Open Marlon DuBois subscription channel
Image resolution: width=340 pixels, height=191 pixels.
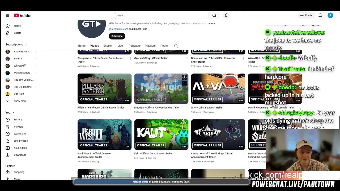coord(23,73)
